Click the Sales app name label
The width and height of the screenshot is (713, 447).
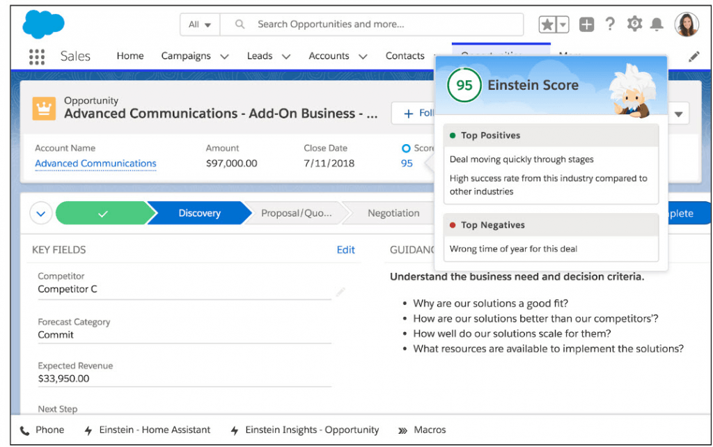coord(75,56)
